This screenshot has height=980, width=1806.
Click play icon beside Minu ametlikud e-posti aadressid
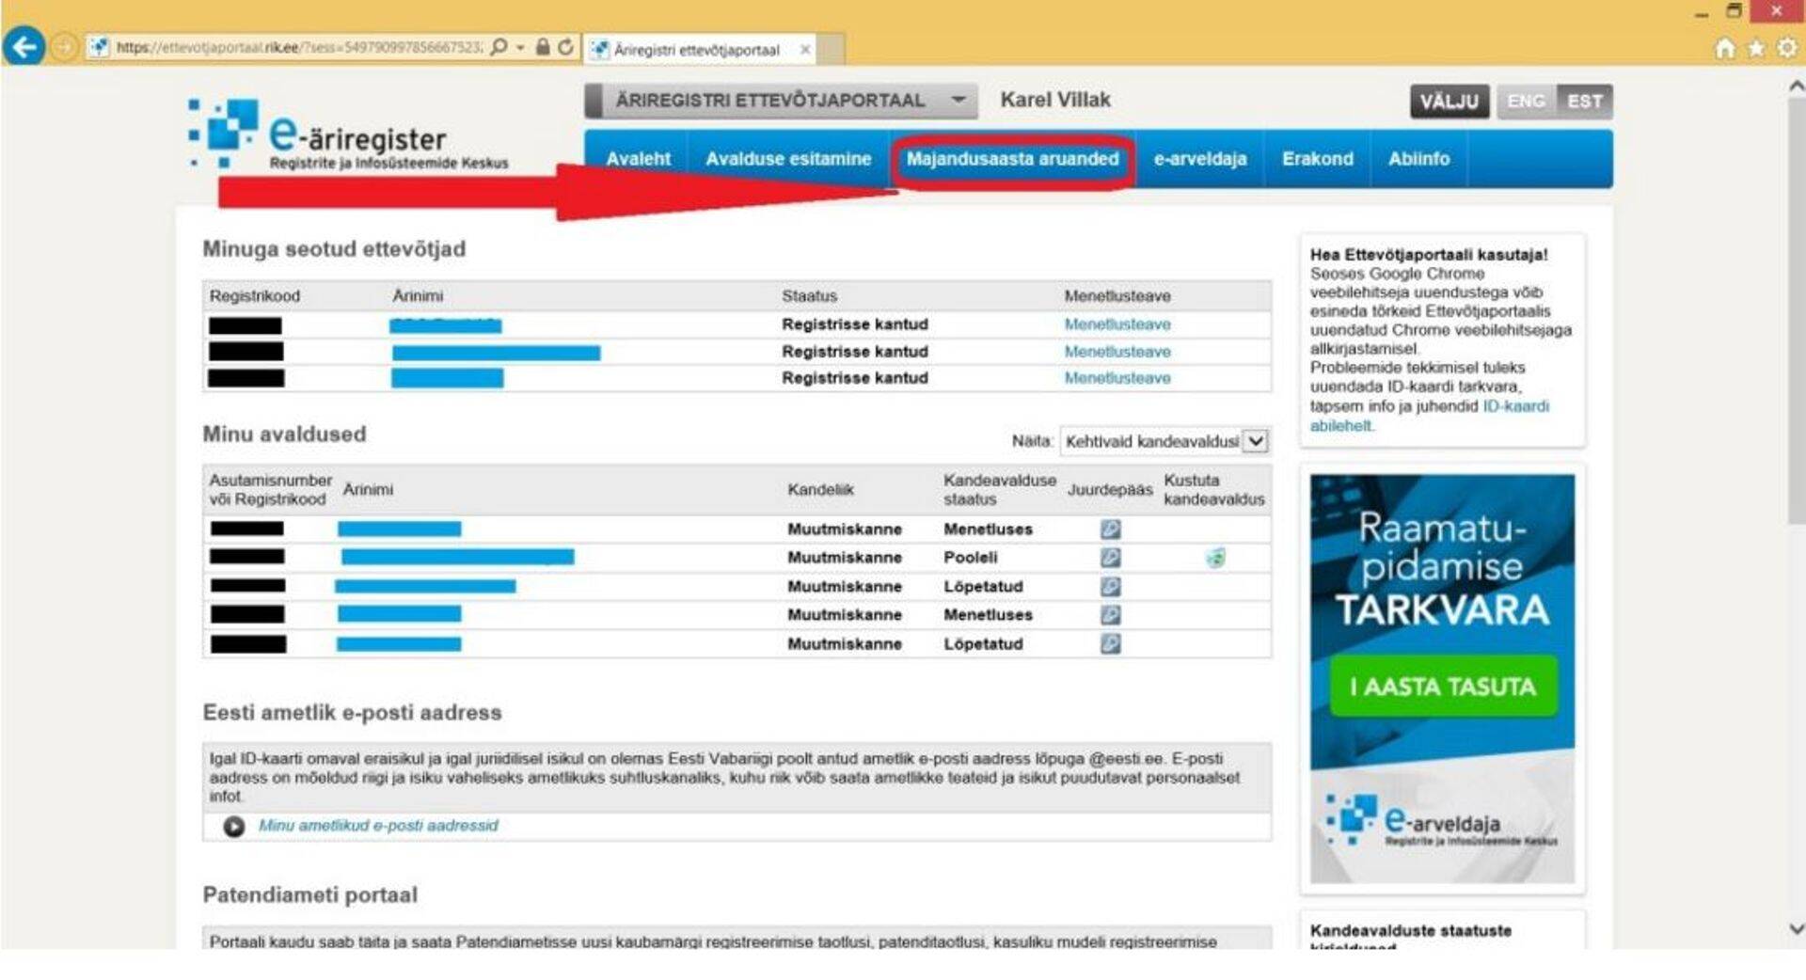pos(233,826)
